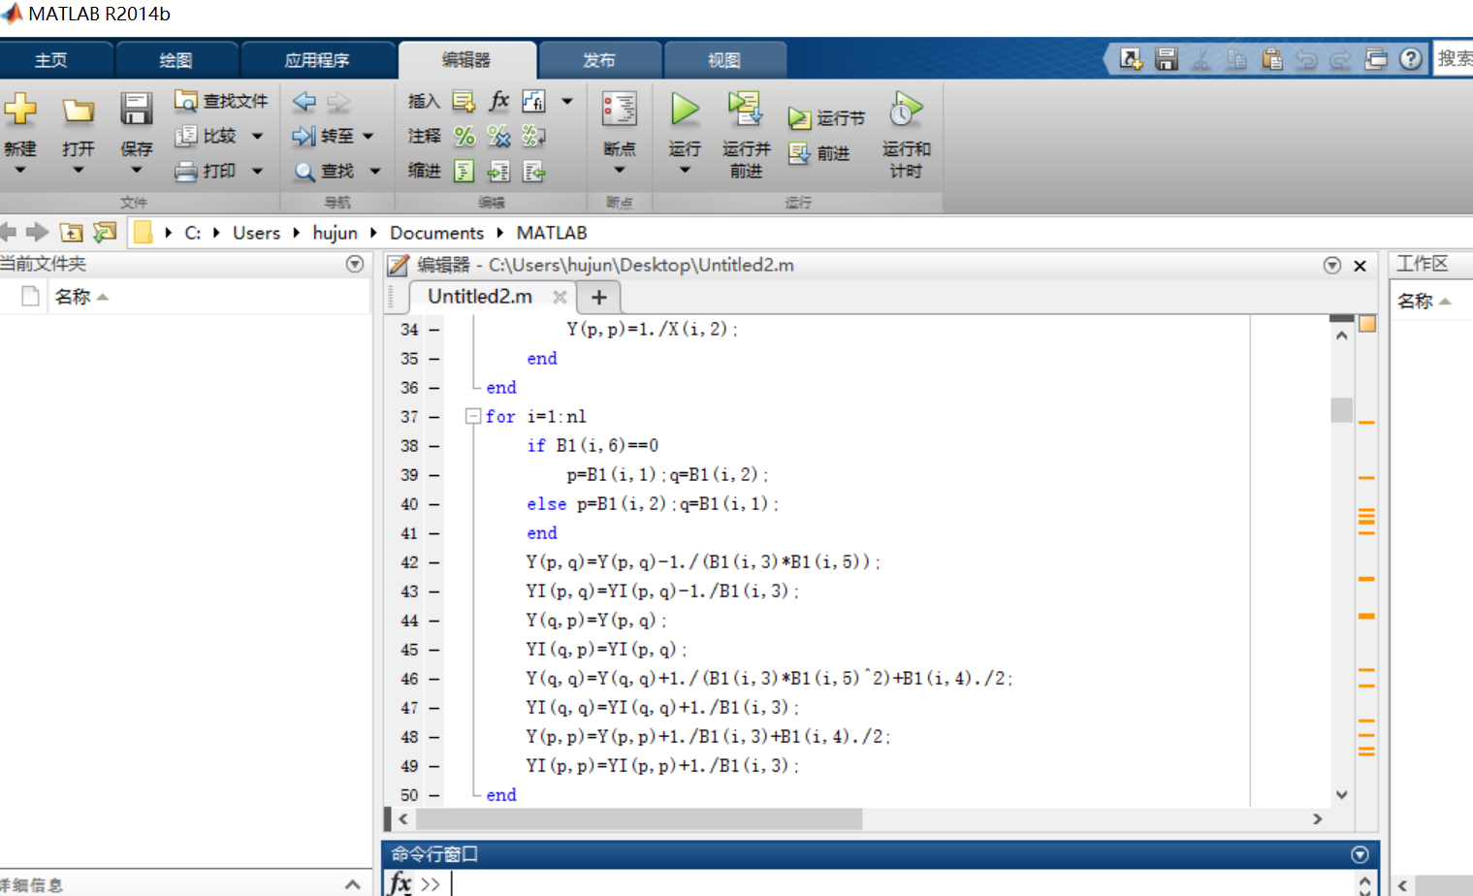Click Run and Time (运行和计时) icon
Viewport: 1473px width, 896px height.
(x=906, y=110)
